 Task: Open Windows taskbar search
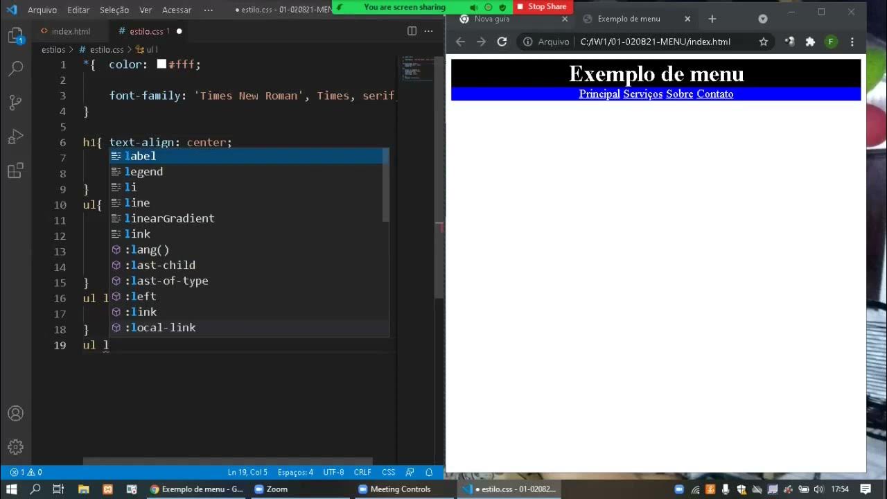(35, 489)
